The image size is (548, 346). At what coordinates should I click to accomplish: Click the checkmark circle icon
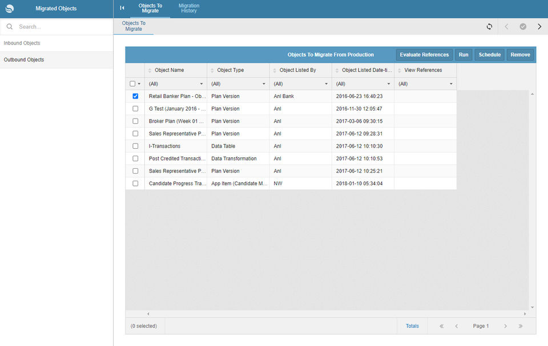523,27
